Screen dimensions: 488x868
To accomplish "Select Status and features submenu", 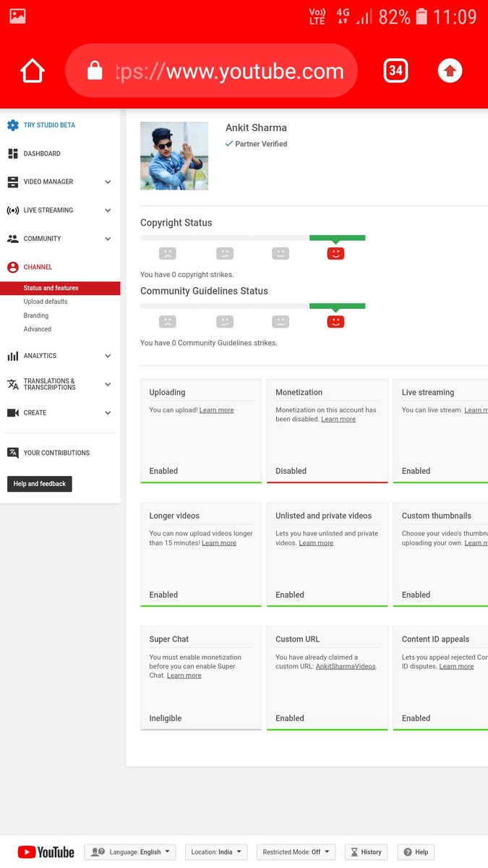I will pyautogui.click(x=60, y=288).
